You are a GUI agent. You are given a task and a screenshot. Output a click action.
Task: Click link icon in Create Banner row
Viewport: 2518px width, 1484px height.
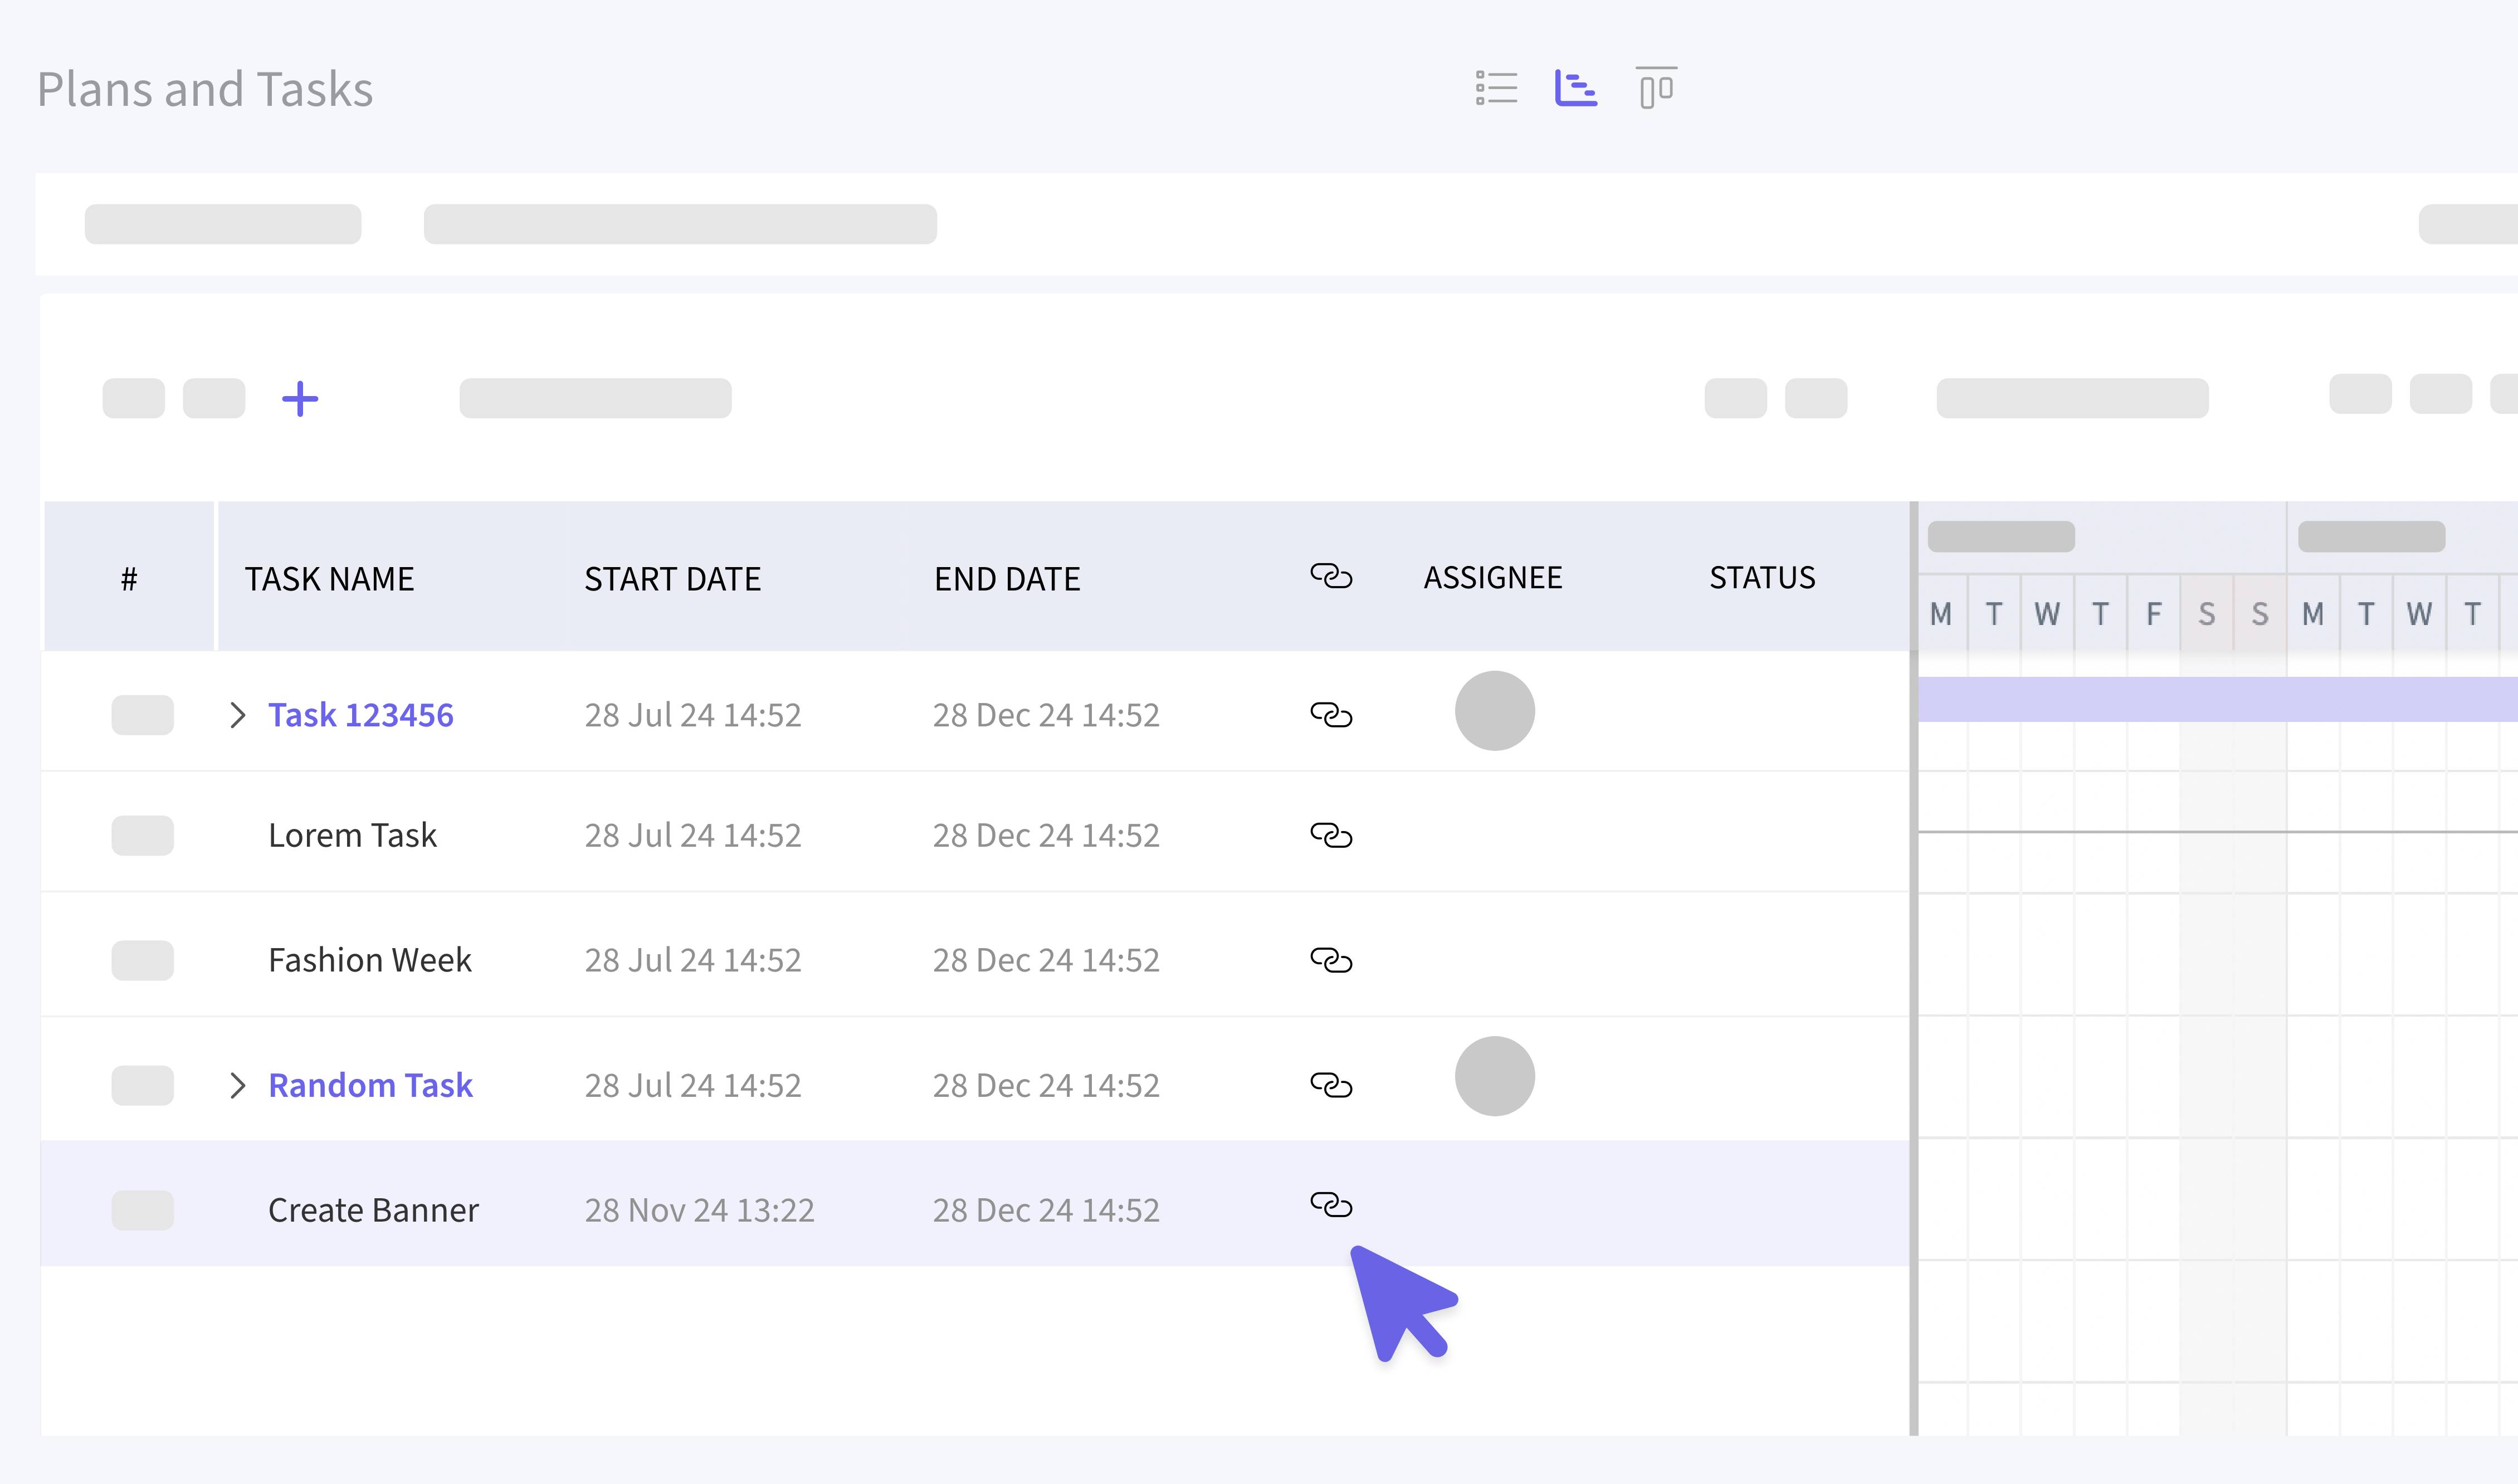coord(1330,1204)
